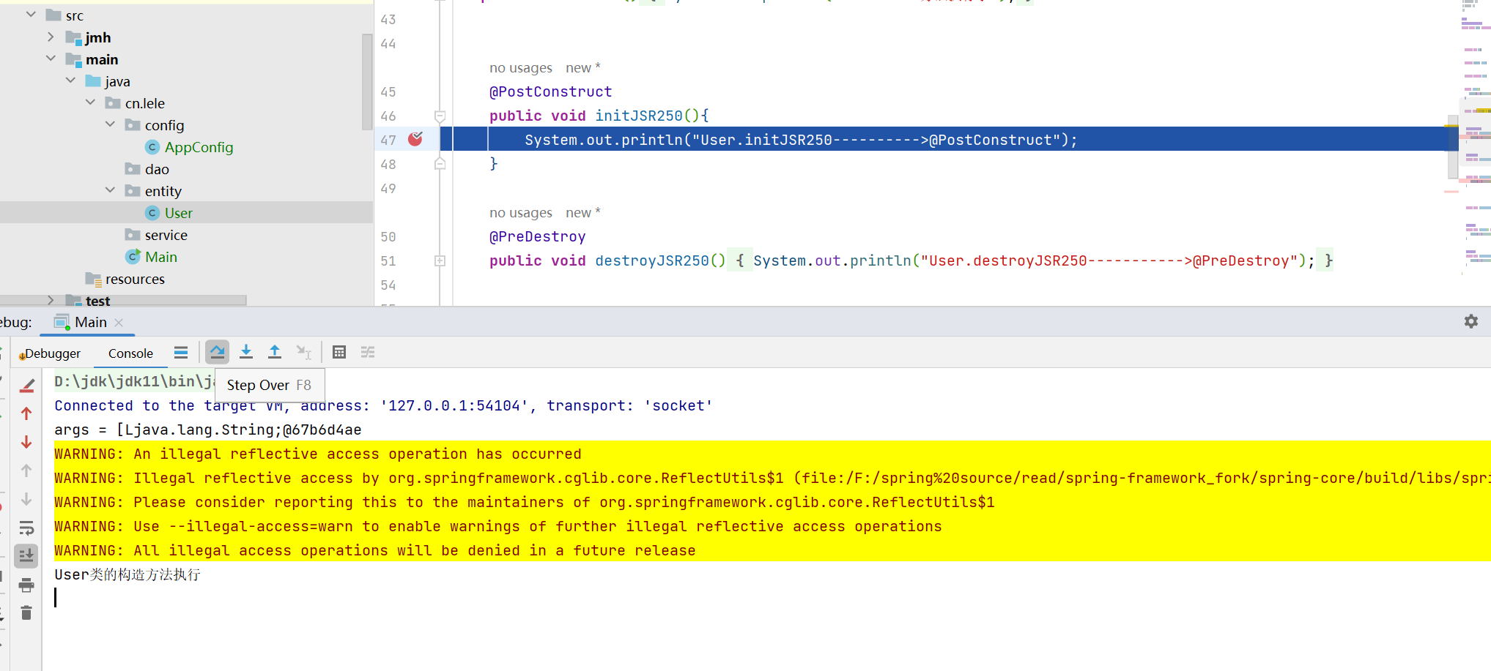Click red down-arrow in console sidebar
The height and width of the screenshot is (671, 1491).
(26, 442)
